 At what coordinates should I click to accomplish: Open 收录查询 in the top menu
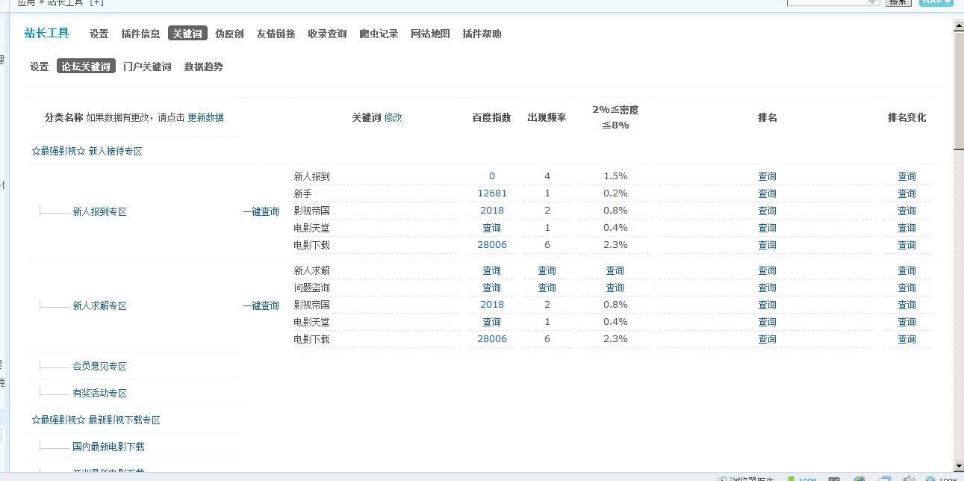point(327,34)
